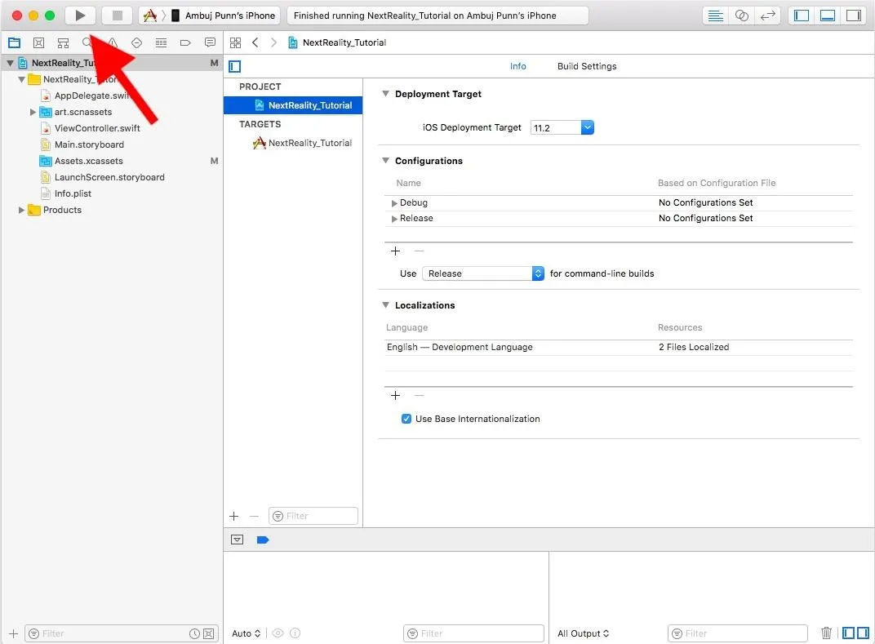
Task: Show the Version editor
Action: coord(768,16)
